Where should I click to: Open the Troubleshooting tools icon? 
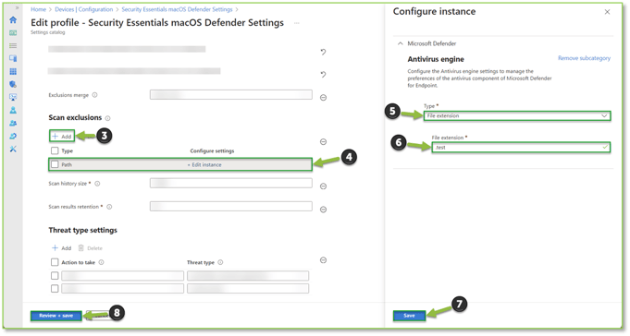[13, 149]
